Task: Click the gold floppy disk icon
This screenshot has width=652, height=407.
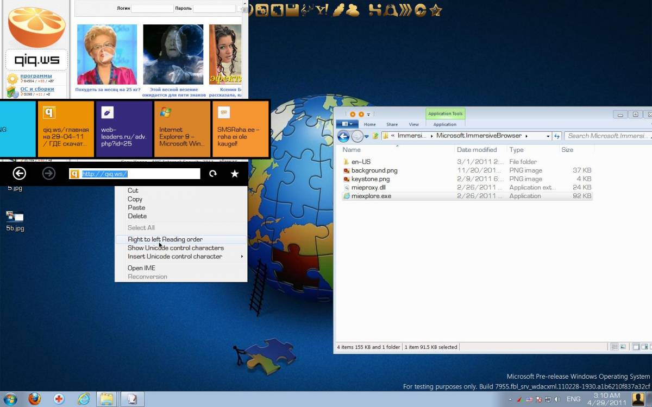Action: (x=293, y=9)
